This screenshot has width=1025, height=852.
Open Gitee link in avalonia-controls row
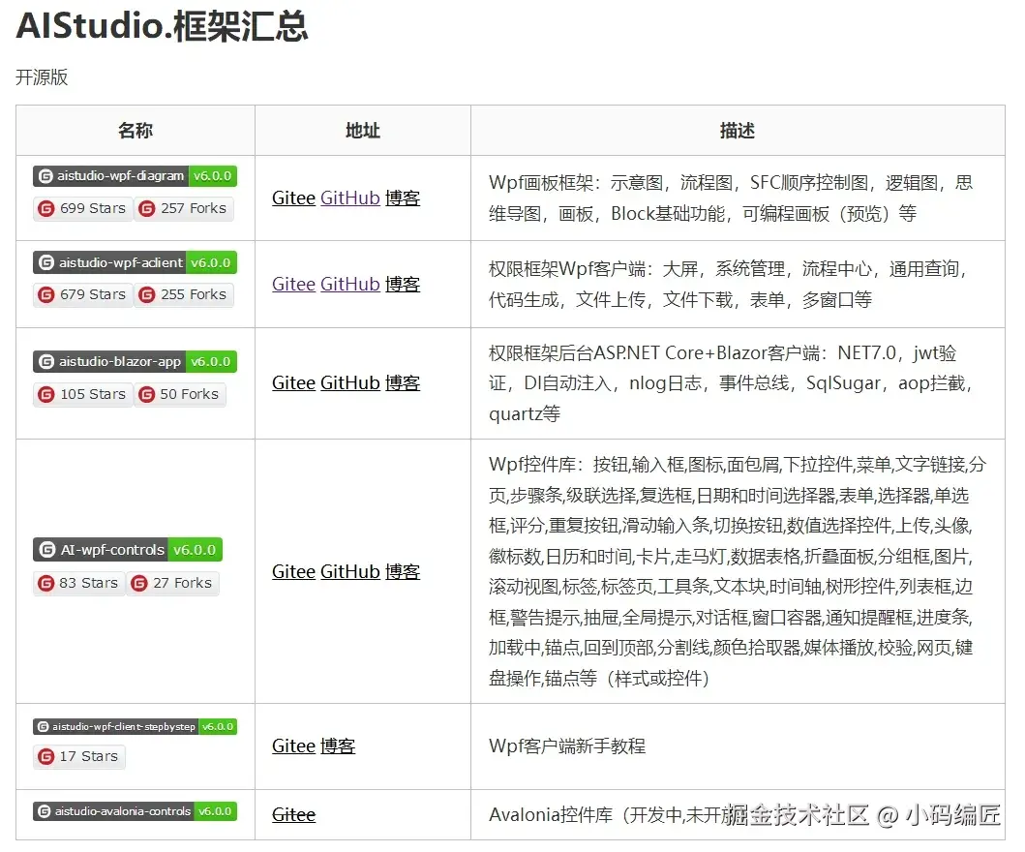click(293, 815)
